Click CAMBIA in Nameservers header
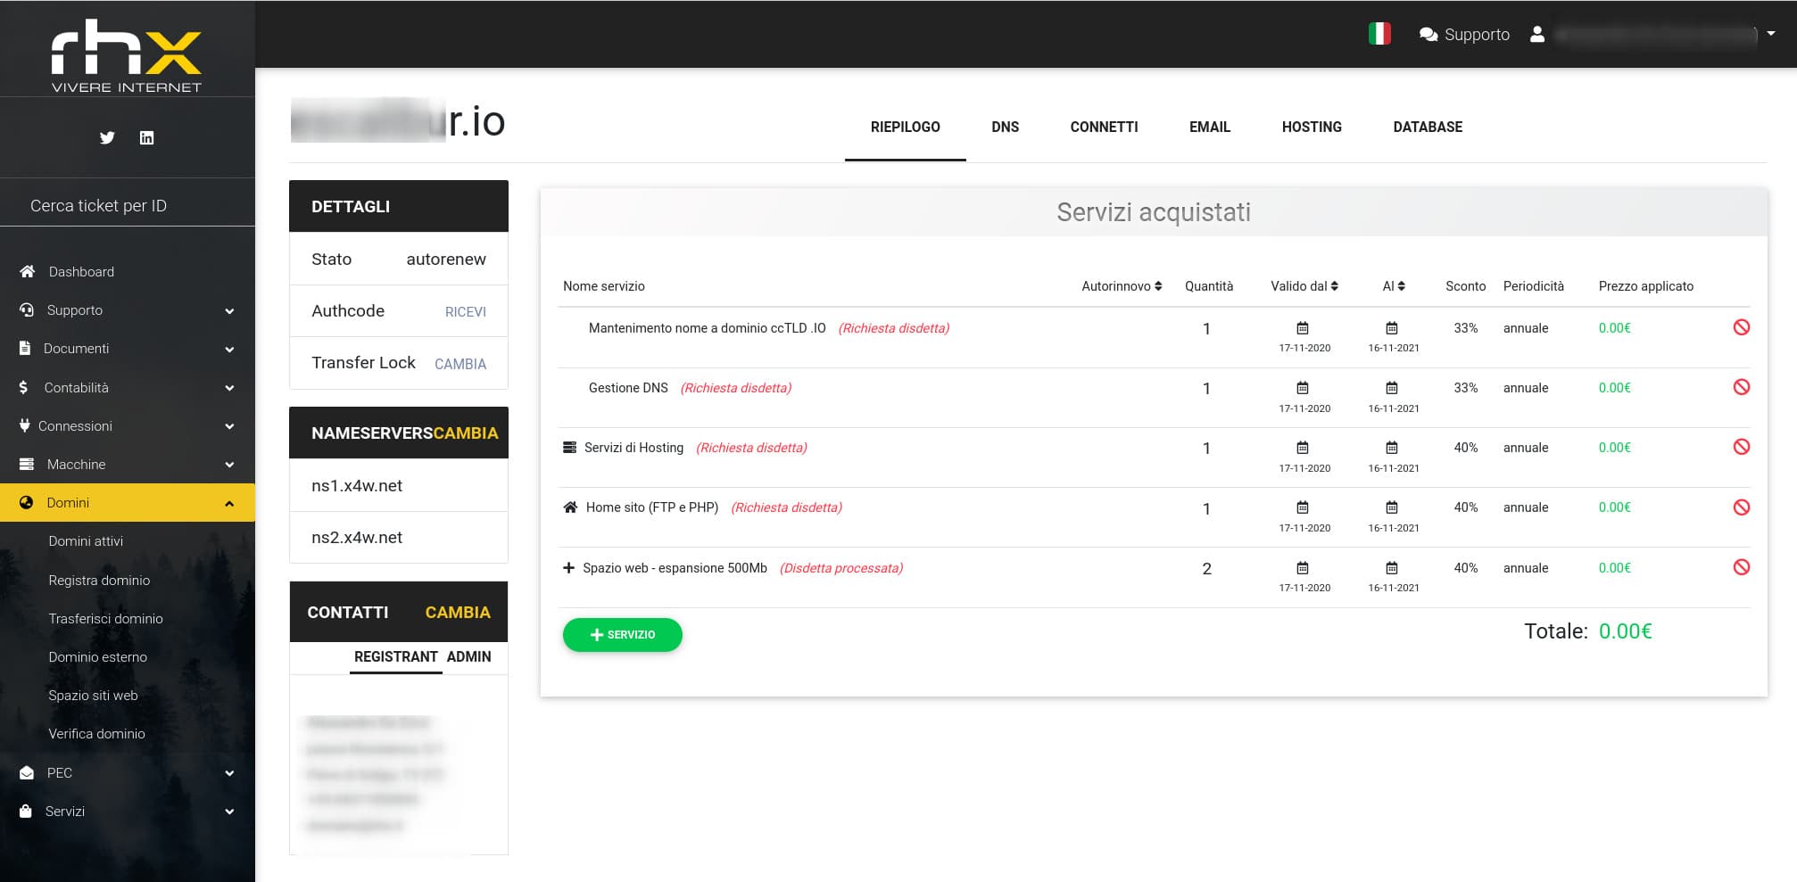This screenshot has width=1797, height=882. [x=466, y=433]
